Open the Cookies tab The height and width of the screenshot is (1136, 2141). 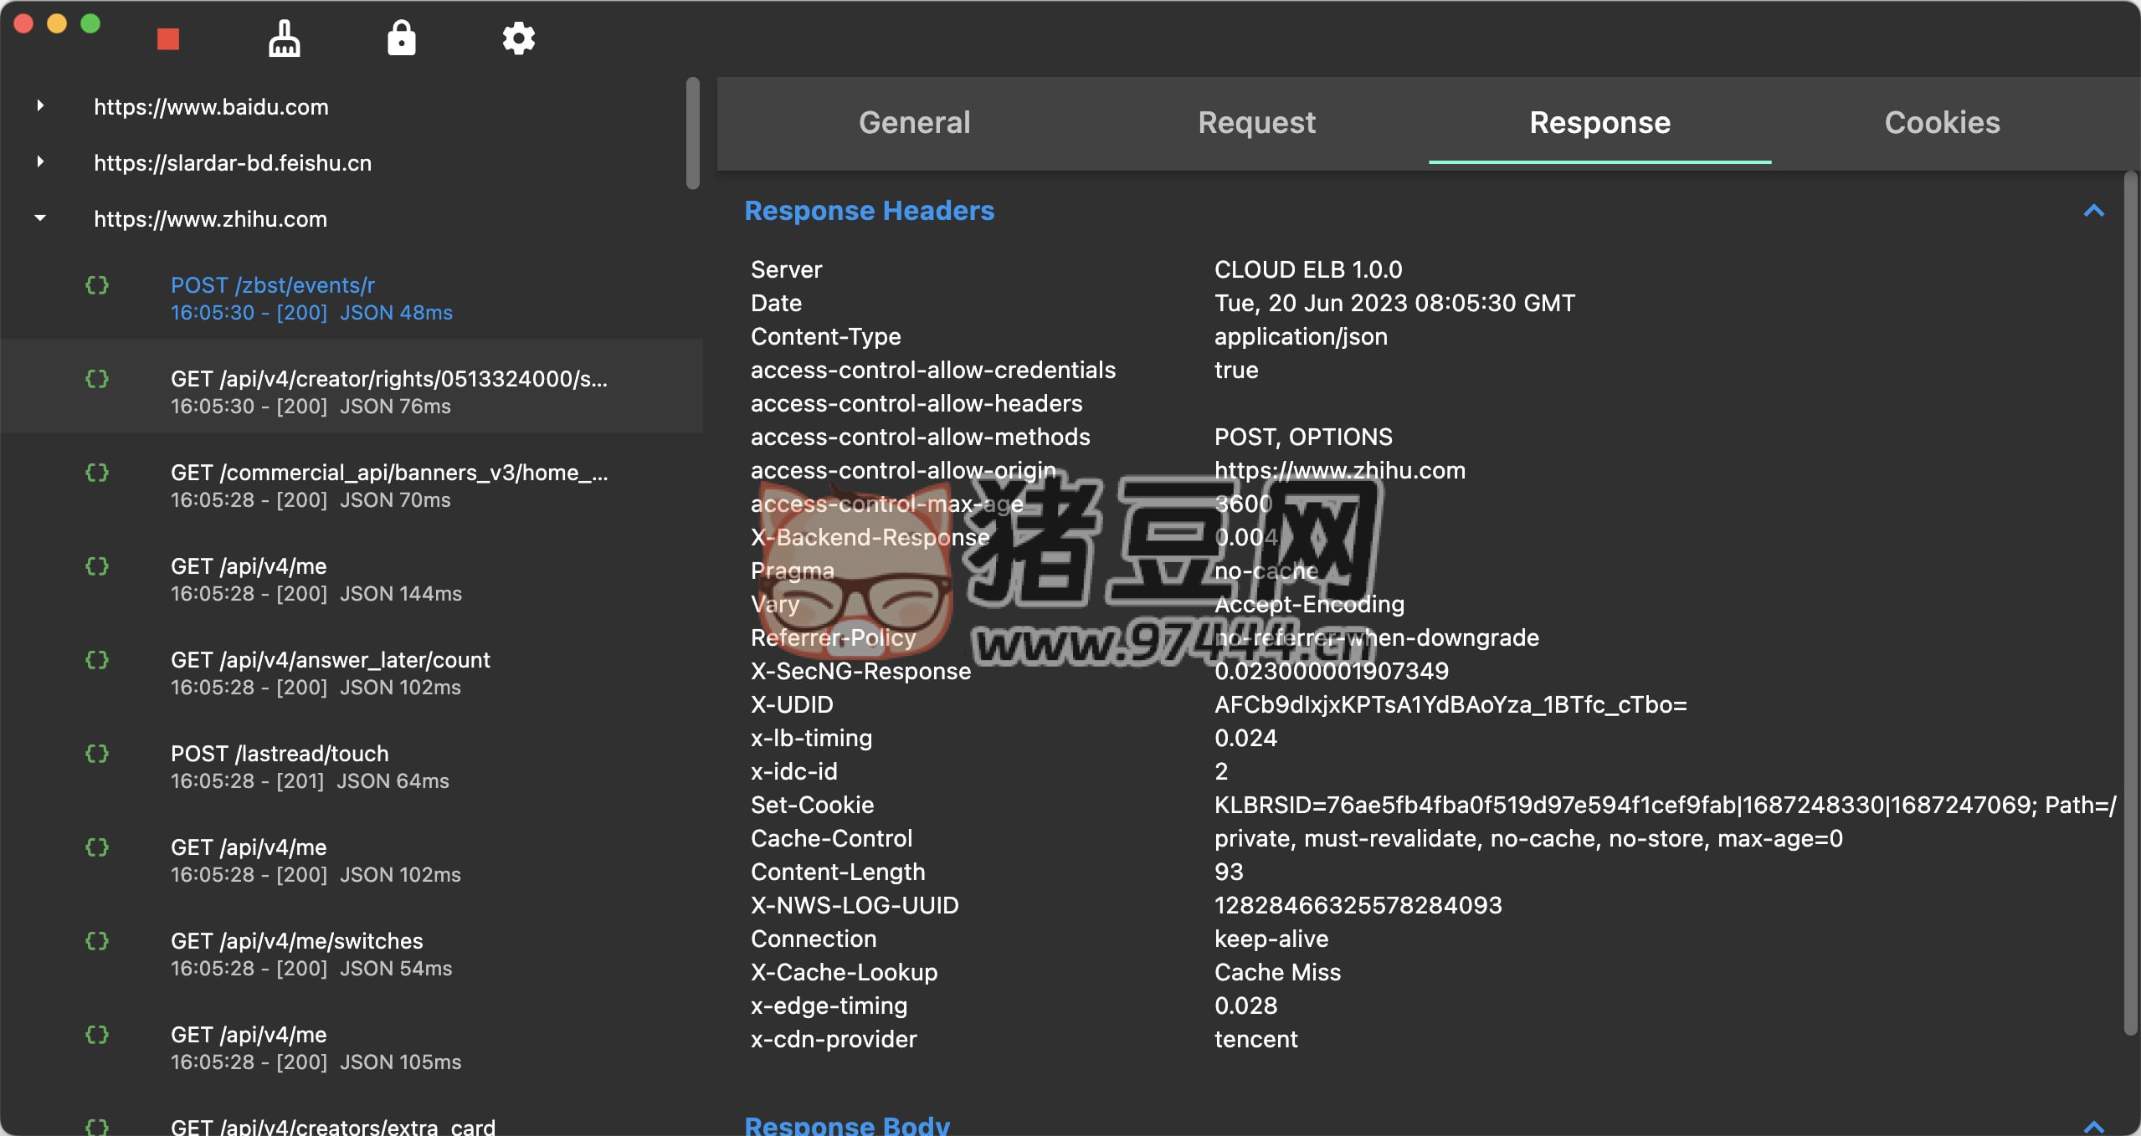click(x=1942, y=123)
